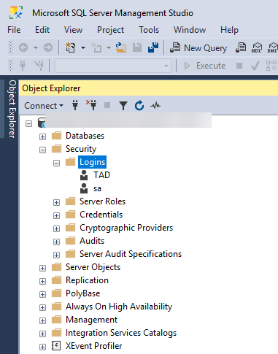Click the Navigate Forward arrow icon
Viewport: 278px width, 354px height.
coord(48,47)
